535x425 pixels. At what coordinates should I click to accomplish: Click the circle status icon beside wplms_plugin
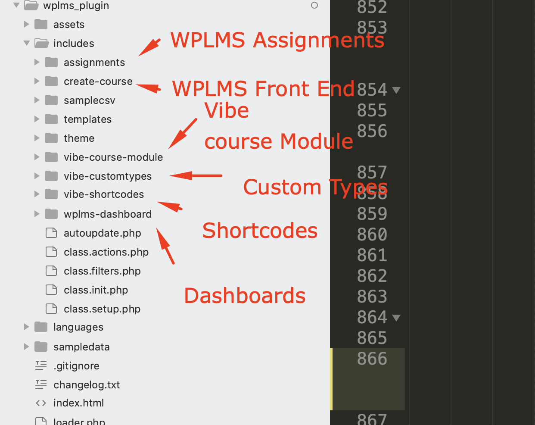click(x=314, y=5)
